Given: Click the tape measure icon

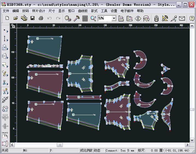Looking at the screenshot, I should point(68,18).
